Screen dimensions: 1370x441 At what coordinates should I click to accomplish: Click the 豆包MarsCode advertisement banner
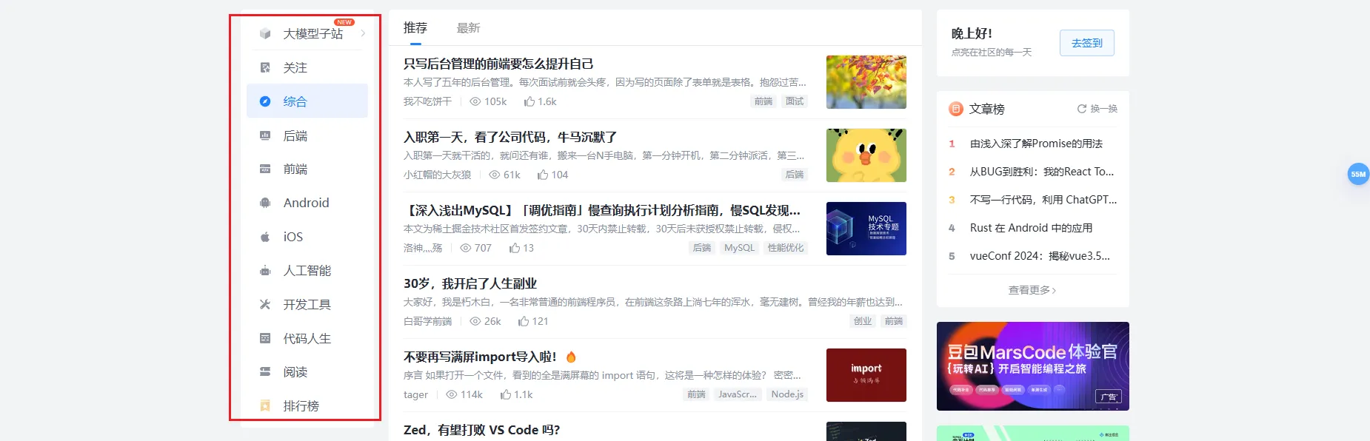(x=1032, y=366)
